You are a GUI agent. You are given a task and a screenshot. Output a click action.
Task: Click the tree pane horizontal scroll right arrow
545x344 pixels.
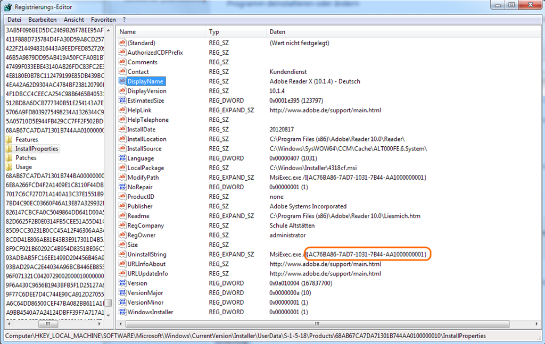click(100, 323)
